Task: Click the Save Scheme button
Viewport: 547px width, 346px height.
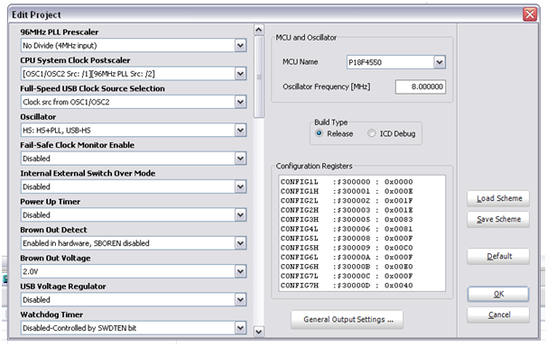Action: pyautogui.click(x=498, y=219)
